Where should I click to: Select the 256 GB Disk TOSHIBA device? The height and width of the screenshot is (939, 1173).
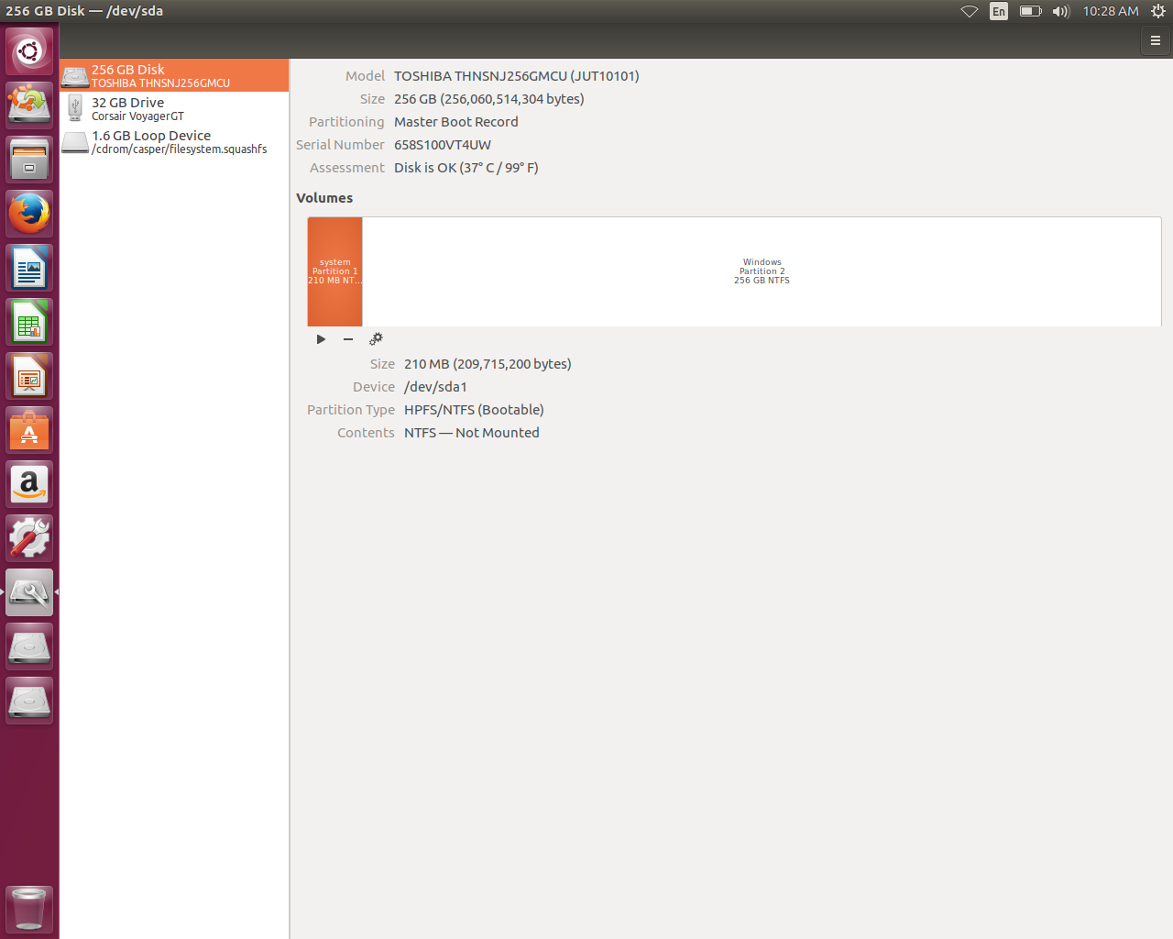coord(174,76)
